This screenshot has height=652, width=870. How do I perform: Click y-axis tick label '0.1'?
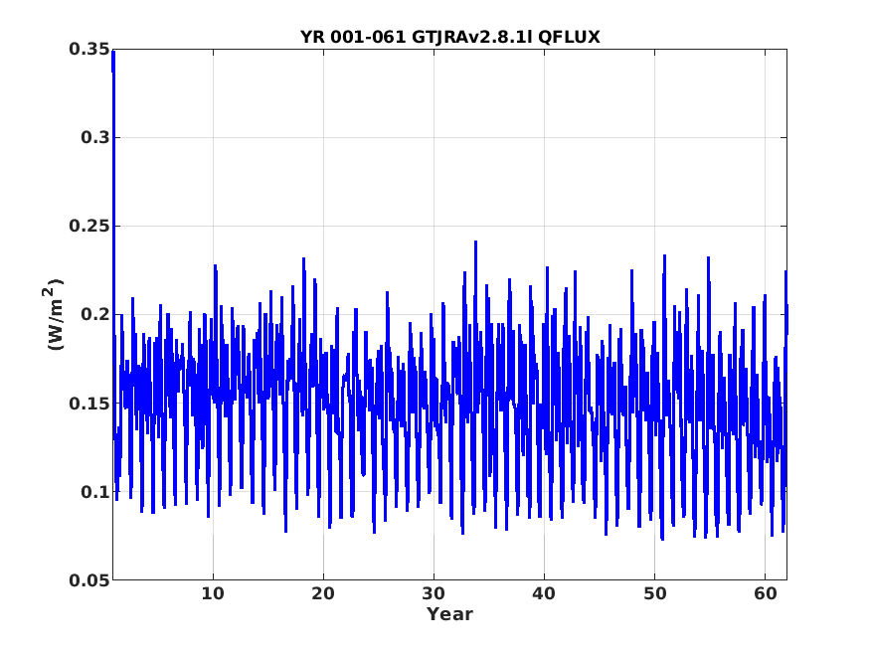(94, 492)
